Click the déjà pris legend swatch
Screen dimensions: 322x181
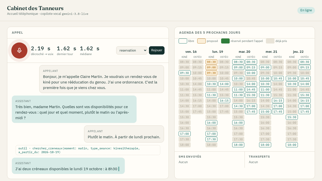point(270,41)
